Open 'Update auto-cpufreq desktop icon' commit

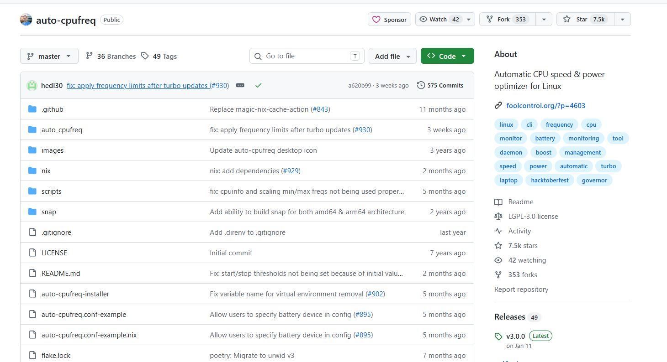[263, 150]
